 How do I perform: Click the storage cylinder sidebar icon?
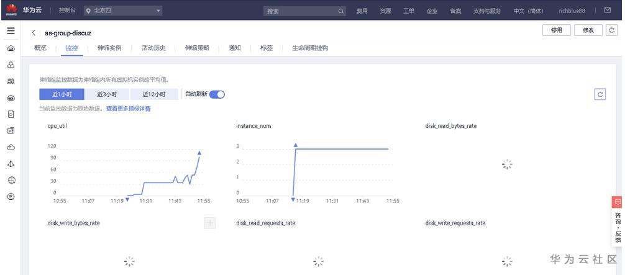pyautogui.click(x=11, y=114)
